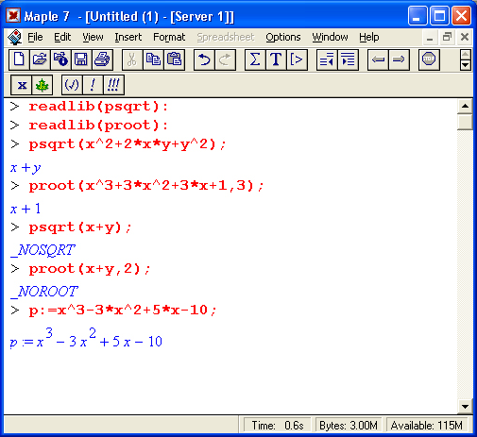Go forward with right arrow icon
This screenshot has width=477, height=437.
click(x=399, y=59)
